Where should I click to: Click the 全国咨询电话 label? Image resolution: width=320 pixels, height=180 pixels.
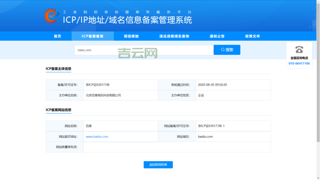tap(299, 58)
